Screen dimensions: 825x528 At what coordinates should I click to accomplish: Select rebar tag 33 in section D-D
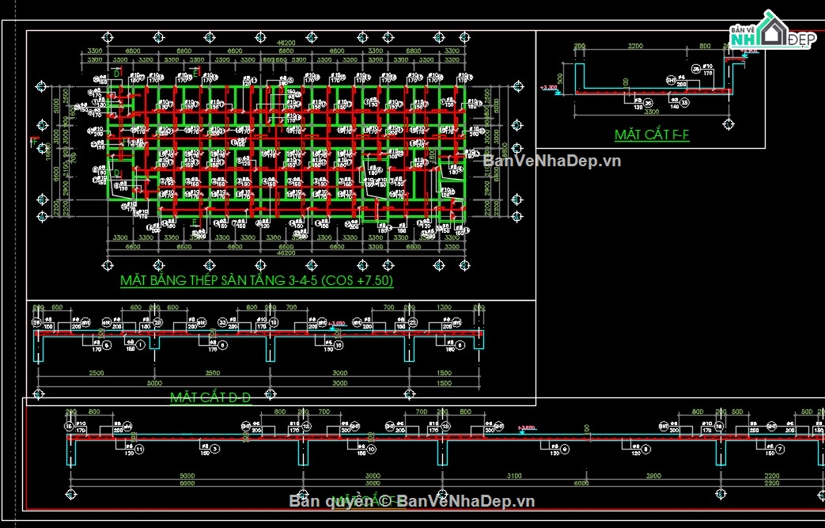[222, 322]
